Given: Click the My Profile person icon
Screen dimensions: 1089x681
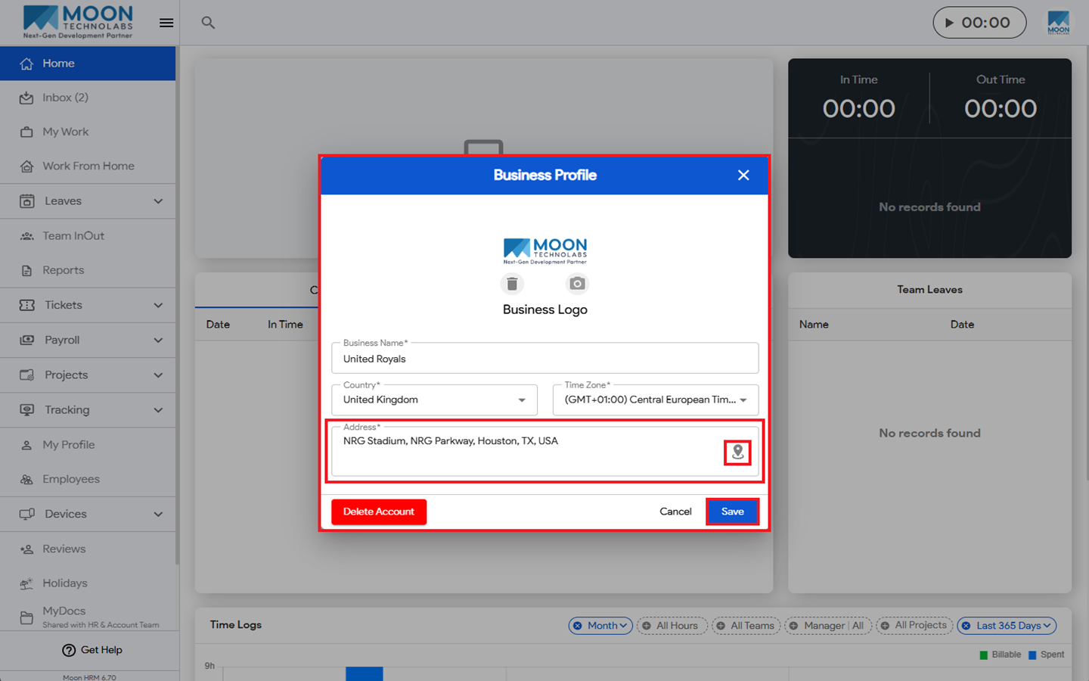Looking at the screenshot, I should point(26,445).
